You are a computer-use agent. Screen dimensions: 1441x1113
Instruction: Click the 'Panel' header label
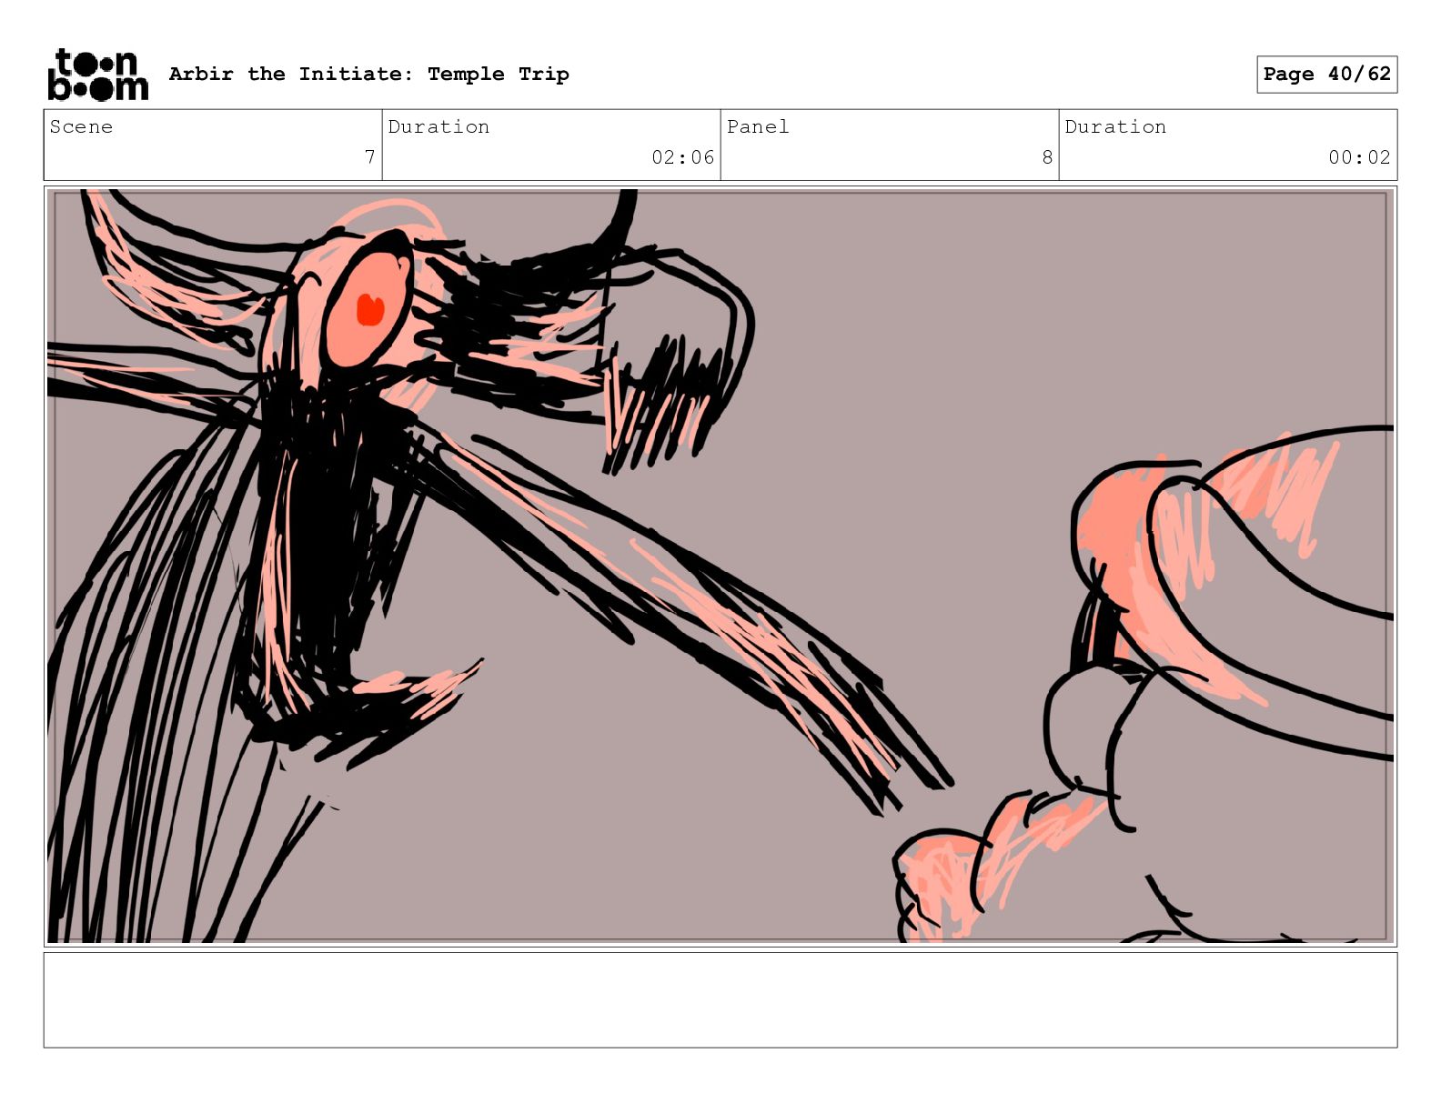tap(758, 126)
